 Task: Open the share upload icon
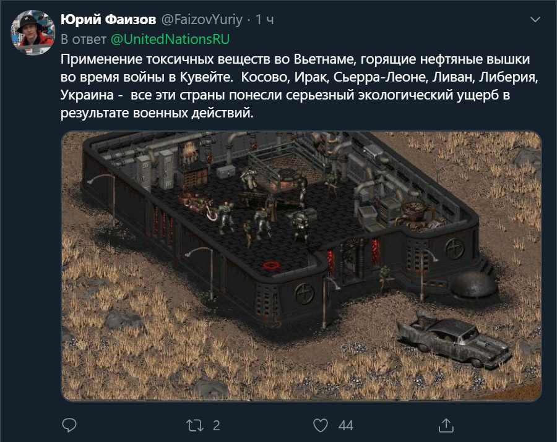(446, 425)
